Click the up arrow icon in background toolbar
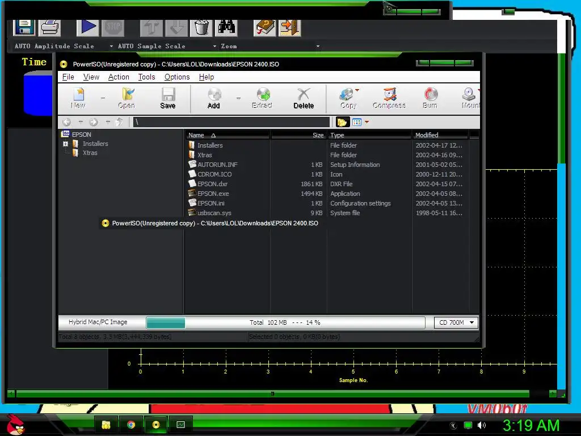The image size is (581, 436). pos(151,27)
